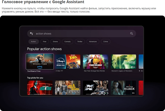Click the magnifying glass search icon
Screen dimensions: 165x111
coord(131,34)
